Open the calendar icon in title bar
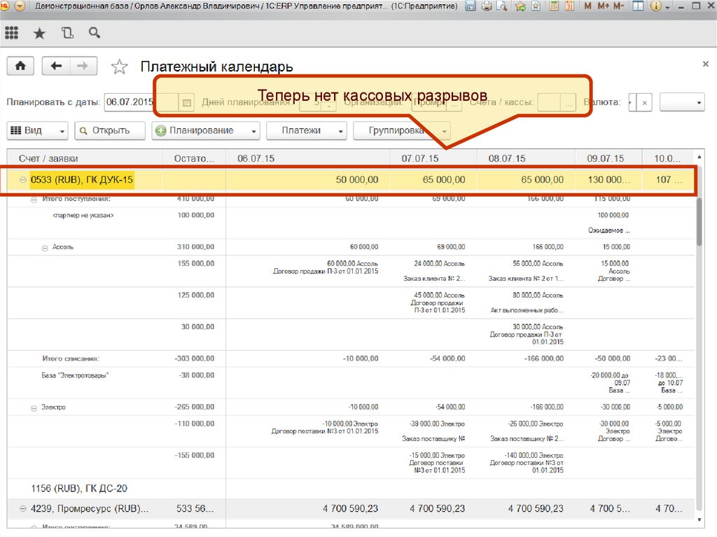 [570, 6]
